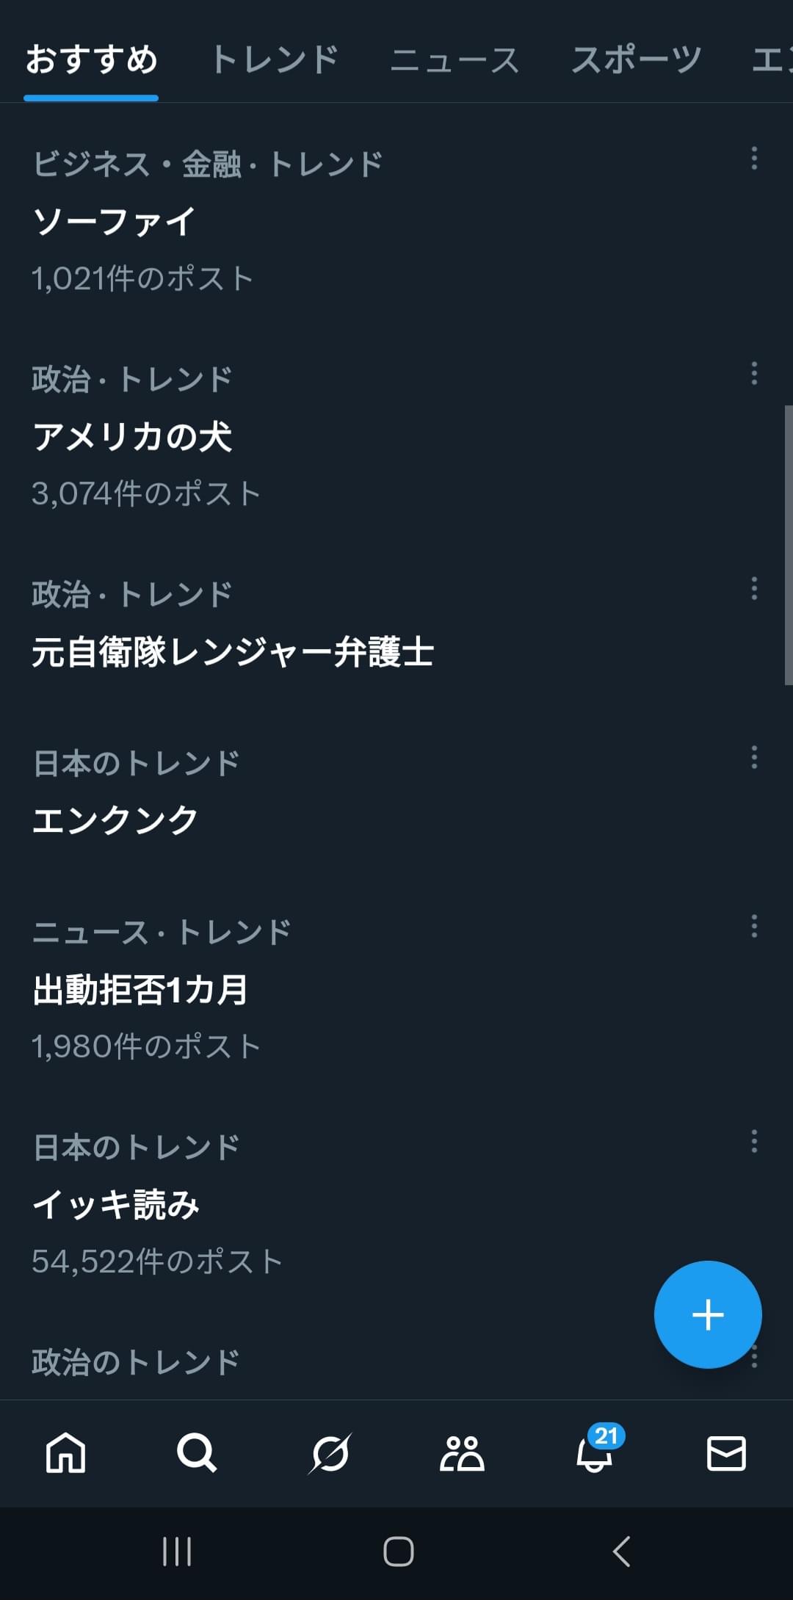The width and height of the screenshot is (793, 1600).
Task: Open more options for 出動拒否1カ月 trend
Action: point(754,927)
